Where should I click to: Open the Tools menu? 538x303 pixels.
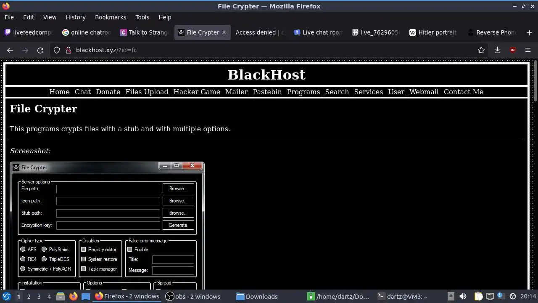(x=142, y=17)
